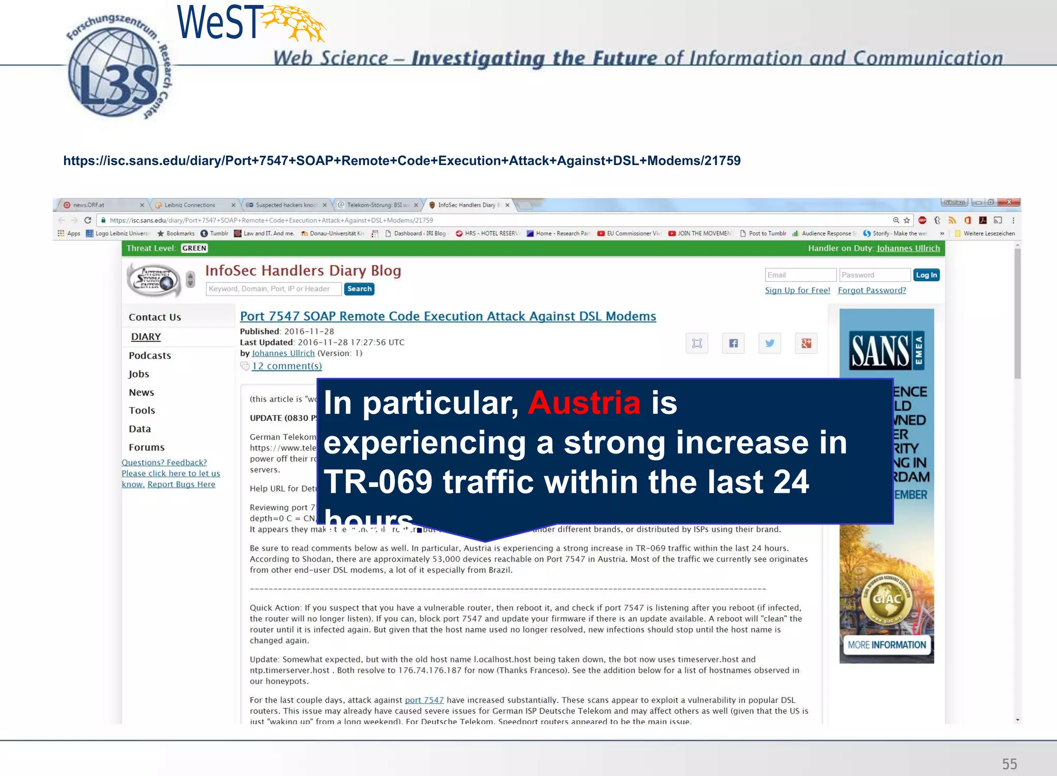Open Podcasts in the sidebar
1057x776 pixels.
150,355
